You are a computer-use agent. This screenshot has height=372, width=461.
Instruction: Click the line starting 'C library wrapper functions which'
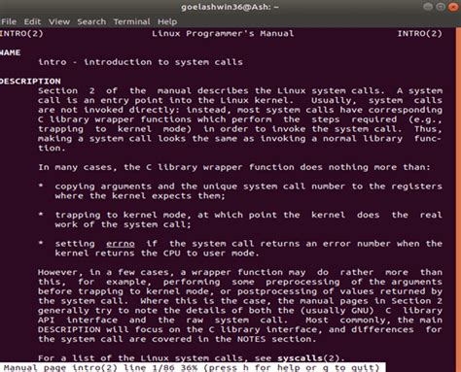pyautogui.click(x=240, y=119)
